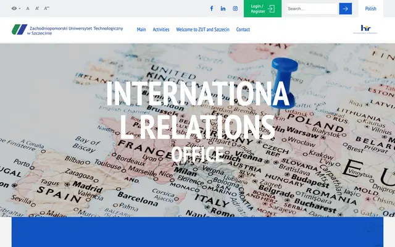Select the largest font size A++
Viewport: 395px width, 247px height.
47,9
